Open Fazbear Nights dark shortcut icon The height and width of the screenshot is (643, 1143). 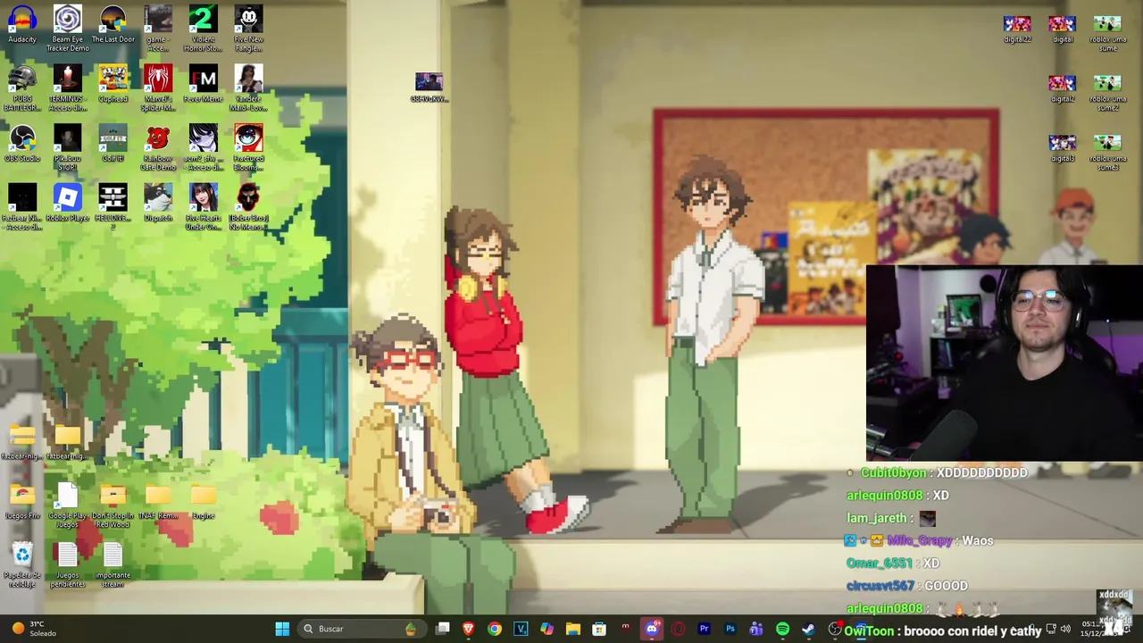coord(22,207)
